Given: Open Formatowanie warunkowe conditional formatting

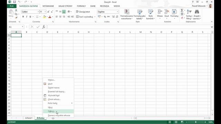Looking at the screenshot, I should pos(127,14).
